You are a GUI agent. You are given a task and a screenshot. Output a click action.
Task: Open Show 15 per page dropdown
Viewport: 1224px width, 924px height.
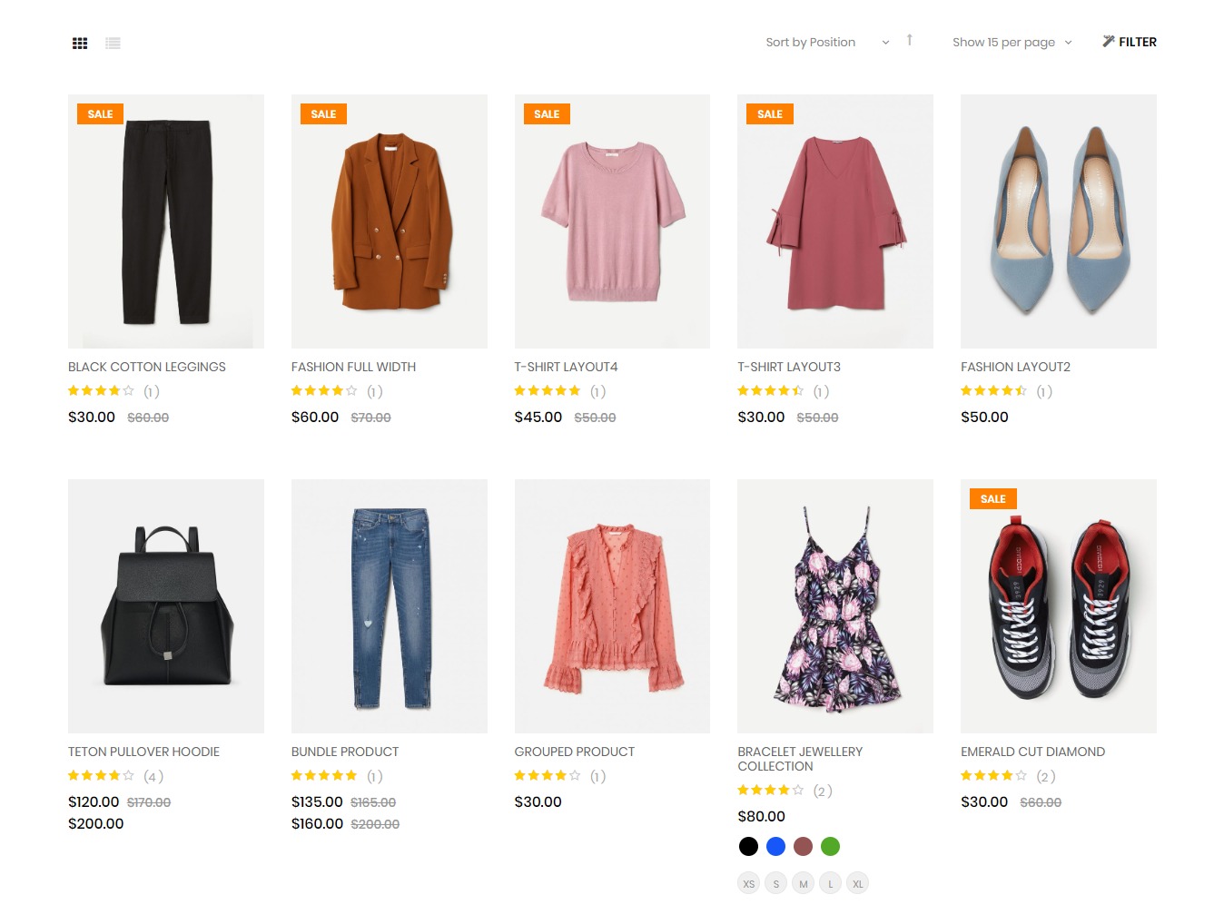(1012, 42)
